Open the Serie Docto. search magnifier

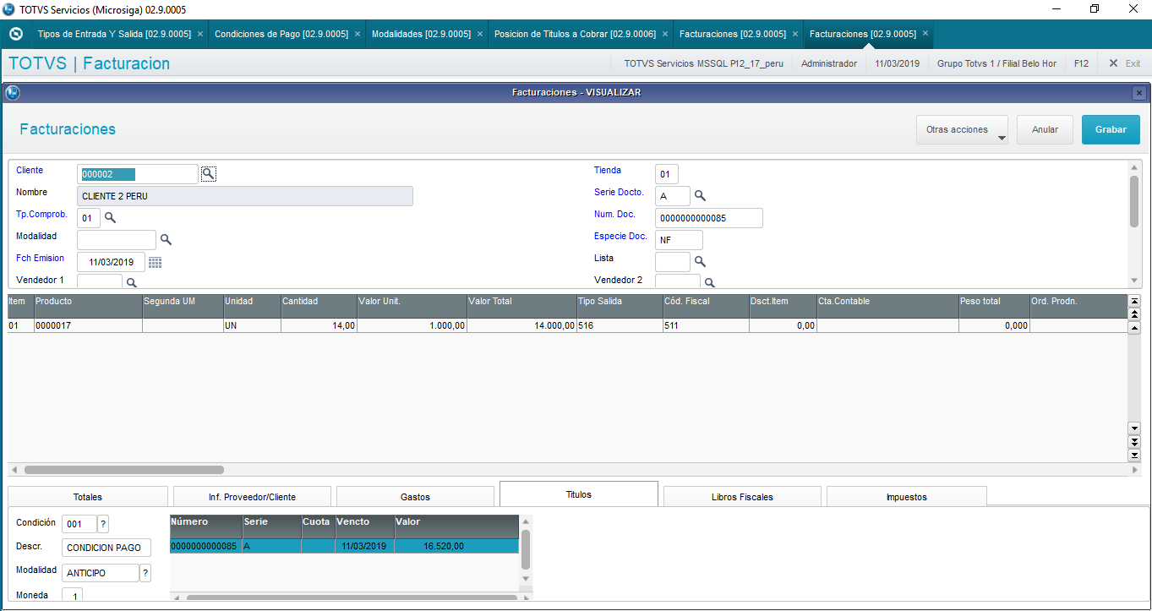coord(700,195)
